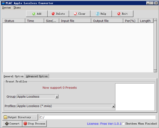
Task: Click the app icon in the title bar
Action: tap(3, 3)
